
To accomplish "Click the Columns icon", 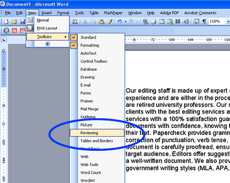I will pyautogui.click(x=178, y=21).
